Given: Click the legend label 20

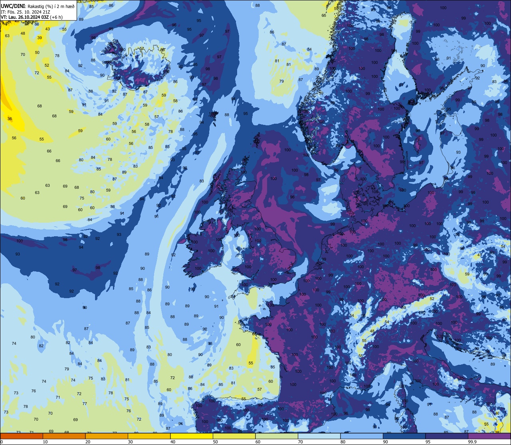Looking at the screenshot, I should pos(88,442).
